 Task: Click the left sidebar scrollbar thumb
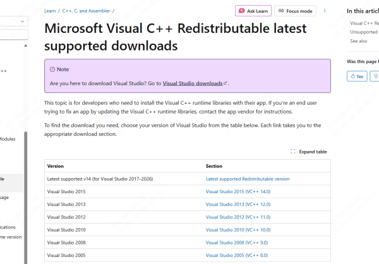26,197
